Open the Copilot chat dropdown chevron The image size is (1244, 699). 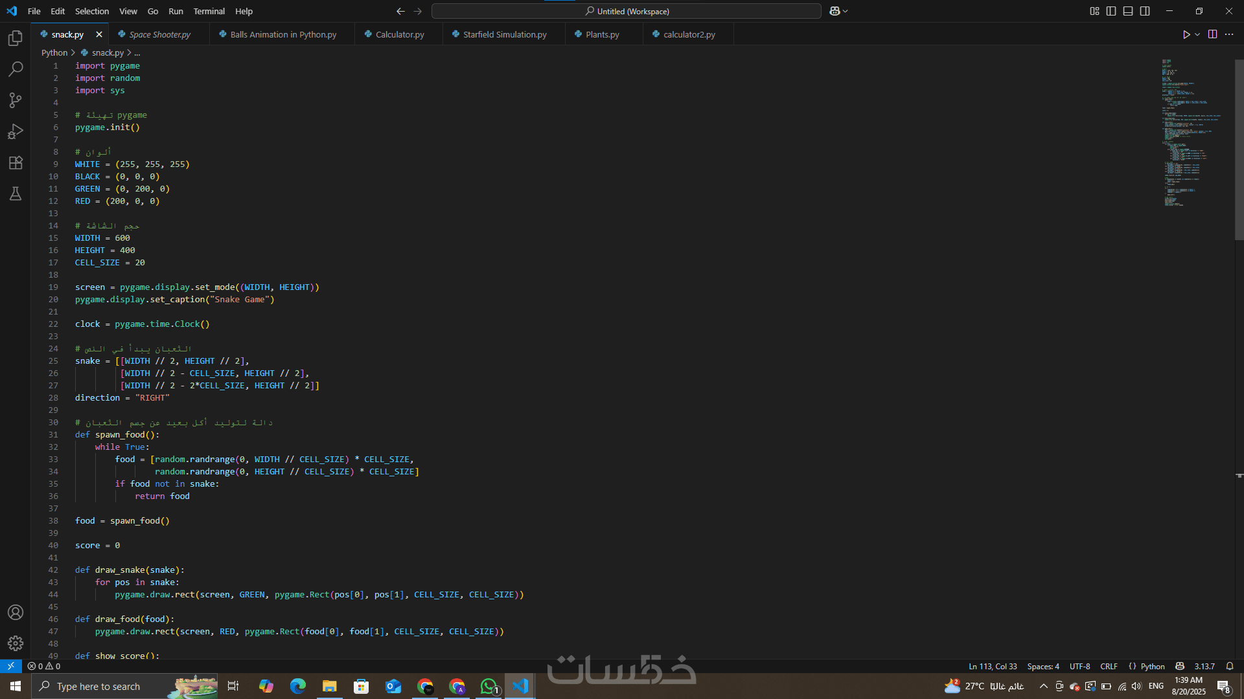coord(846,11)
